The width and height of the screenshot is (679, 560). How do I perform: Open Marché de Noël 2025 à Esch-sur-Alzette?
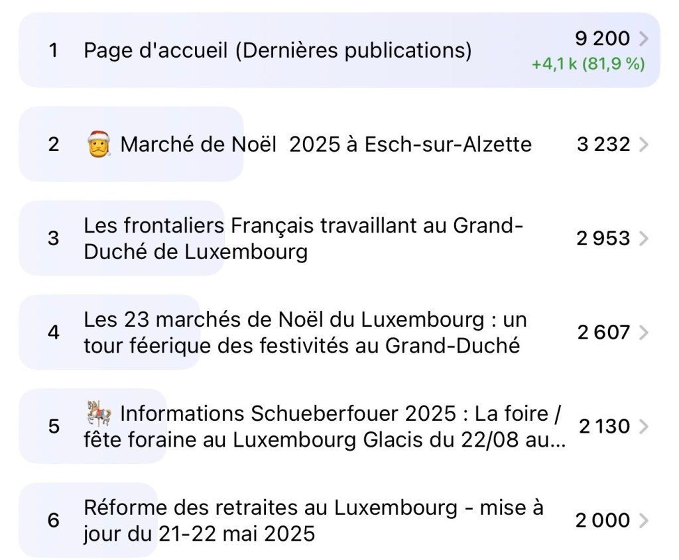326,144
